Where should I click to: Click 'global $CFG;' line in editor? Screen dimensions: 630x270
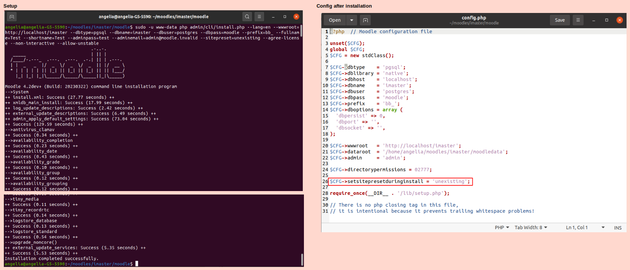pos(347,50)
